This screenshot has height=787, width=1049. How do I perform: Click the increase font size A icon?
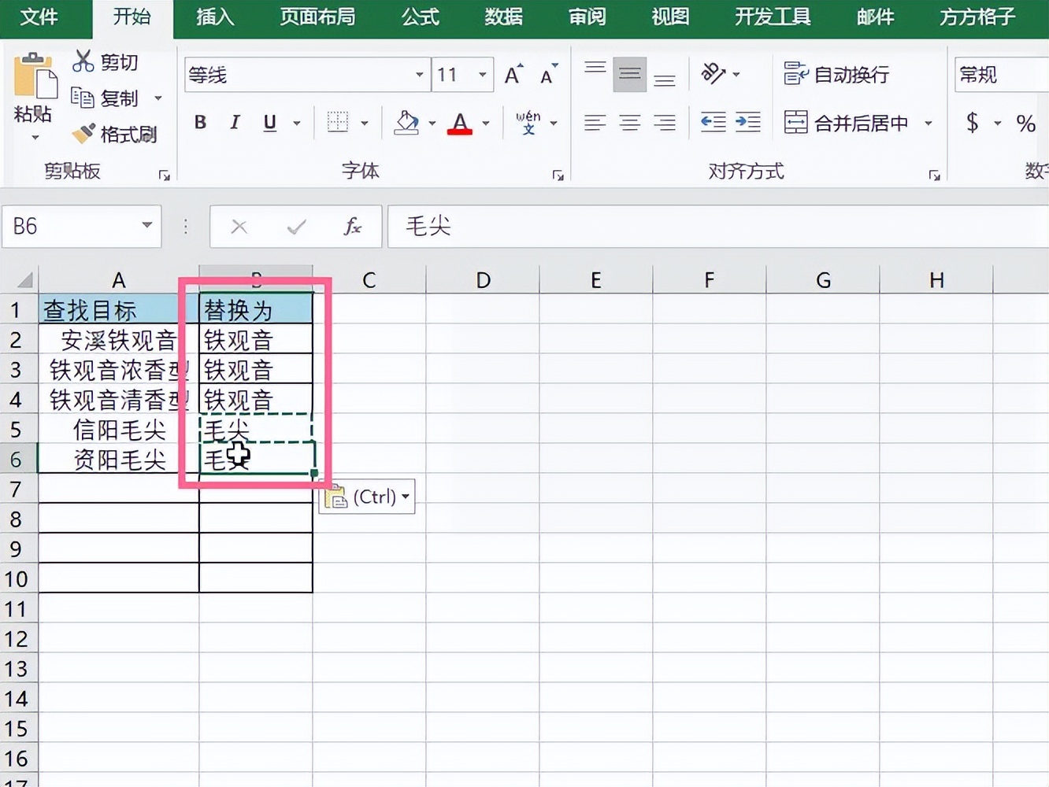click(512, 74)
